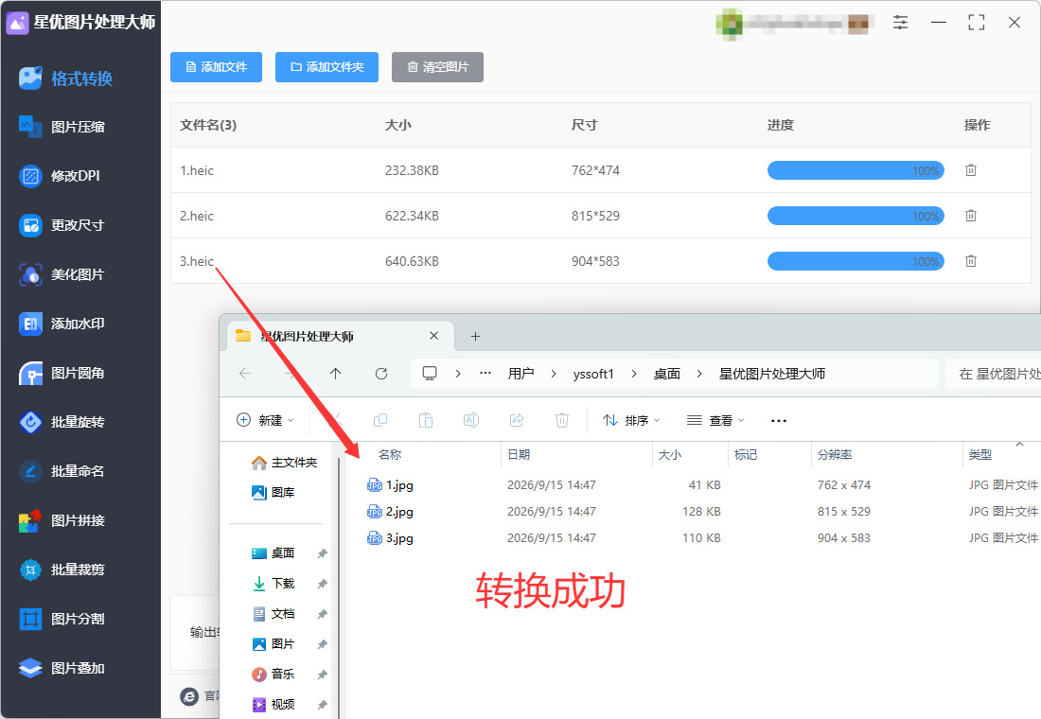Click the 图片拼接 puzzle stitching icon
The width and height of the screenshot is (1041, 719).
(x=30, y=520)
